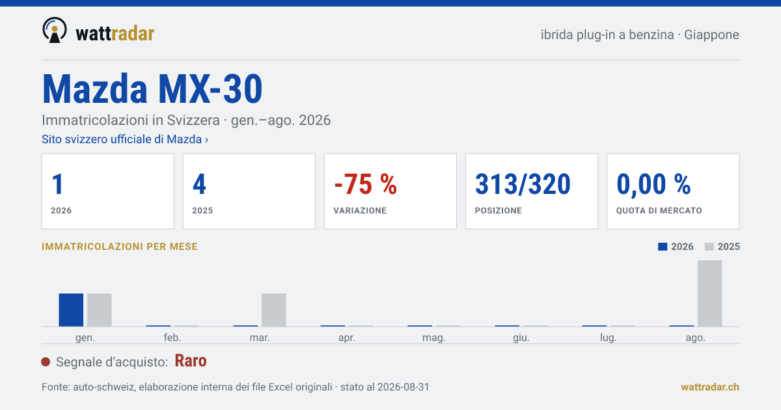Click the 'mar.' month label
Viewport: 781px width, 410px height.
tap(260, 338)
